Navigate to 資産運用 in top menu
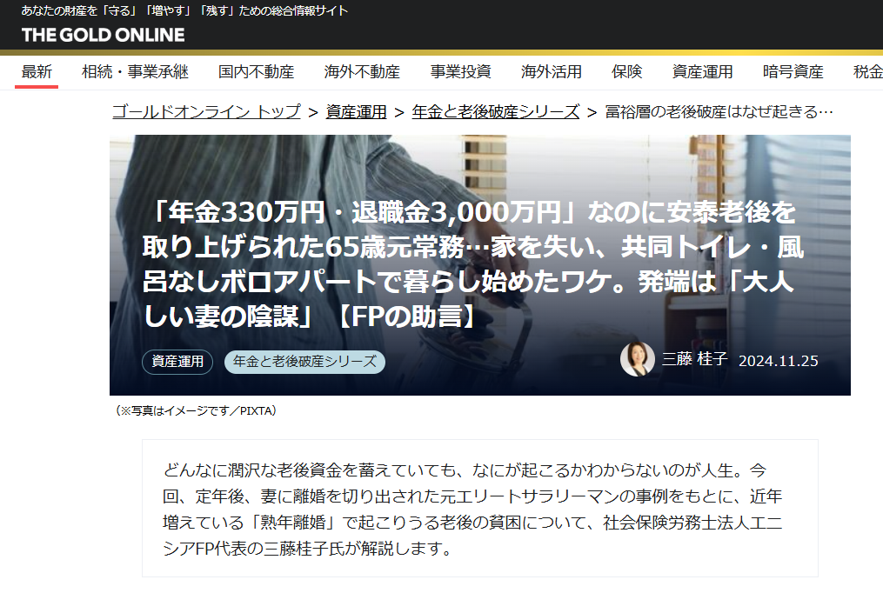Screen dimensions: 883x613 702,72
